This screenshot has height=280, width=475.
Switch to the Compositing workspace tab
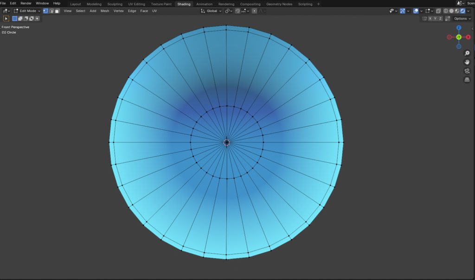click(x=250, y=4)
